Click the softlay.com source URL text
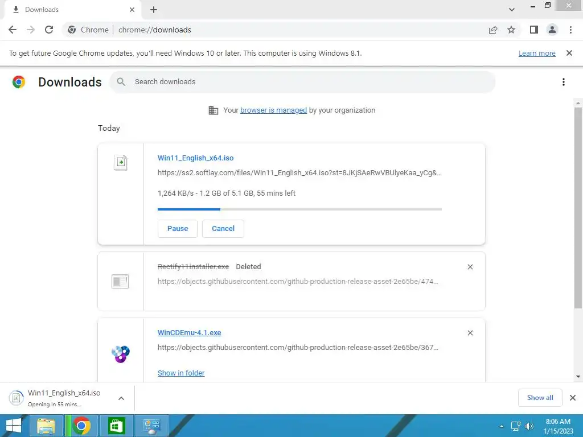583x437 pixels. (x=299, y=173)
